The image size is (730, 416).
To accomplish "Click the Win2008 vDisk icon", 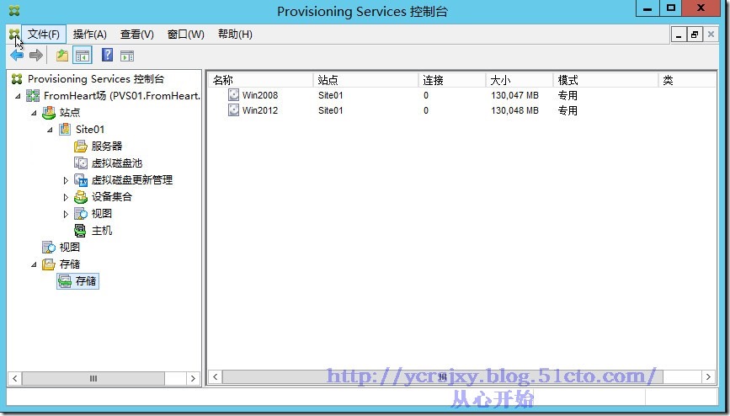I will pyautogui.click(x=233, y=95).
